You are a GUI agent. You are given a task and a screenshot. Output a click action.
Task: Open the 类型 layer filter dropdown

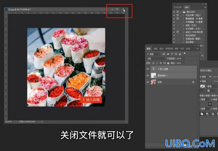click(153, 54)
